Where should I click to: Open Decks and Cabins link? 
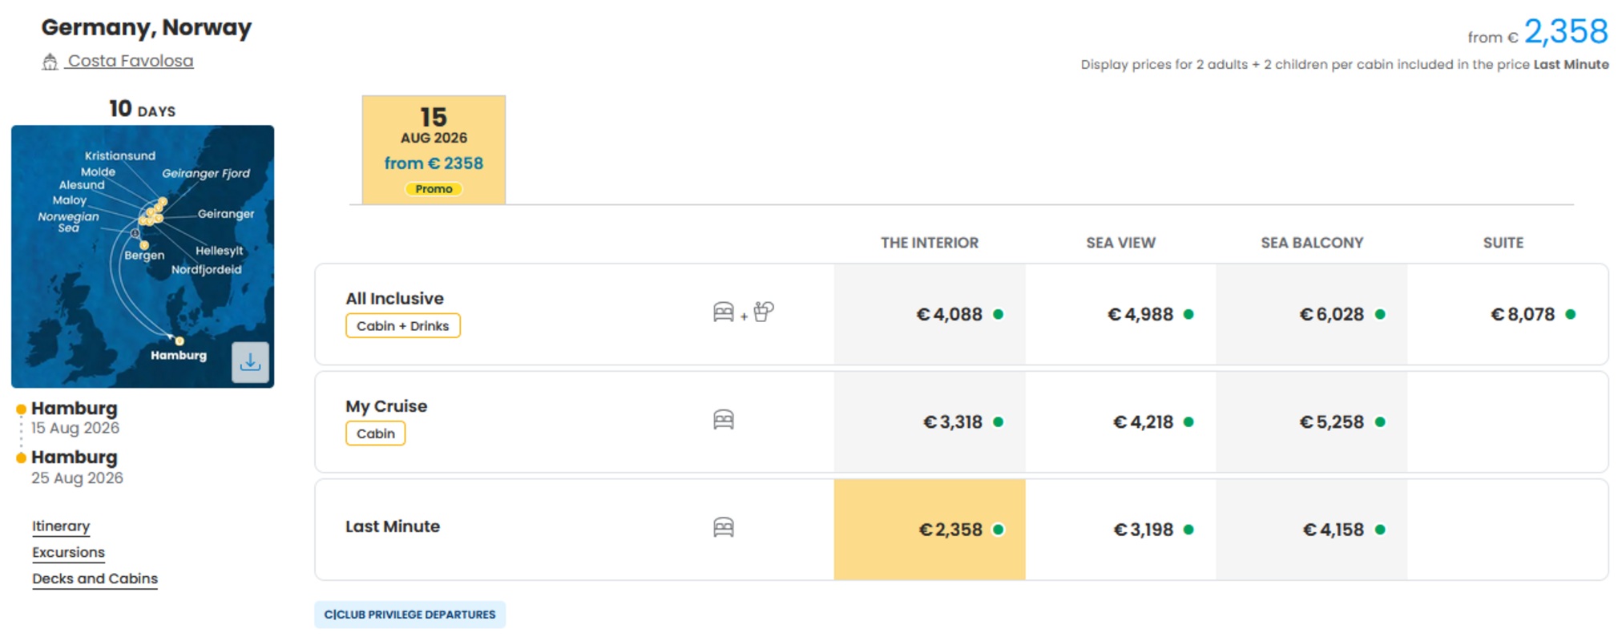pyautogui.click(x=95, y=579)
